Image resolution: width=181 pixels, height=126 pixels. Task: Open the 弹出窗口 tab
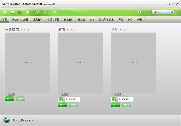68,20
